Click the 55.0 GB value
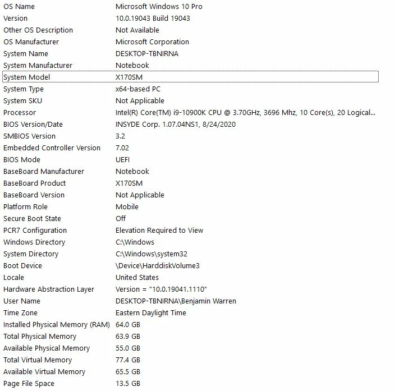The image size is (395, 391). pyautogui.click(x=128, y=348)
